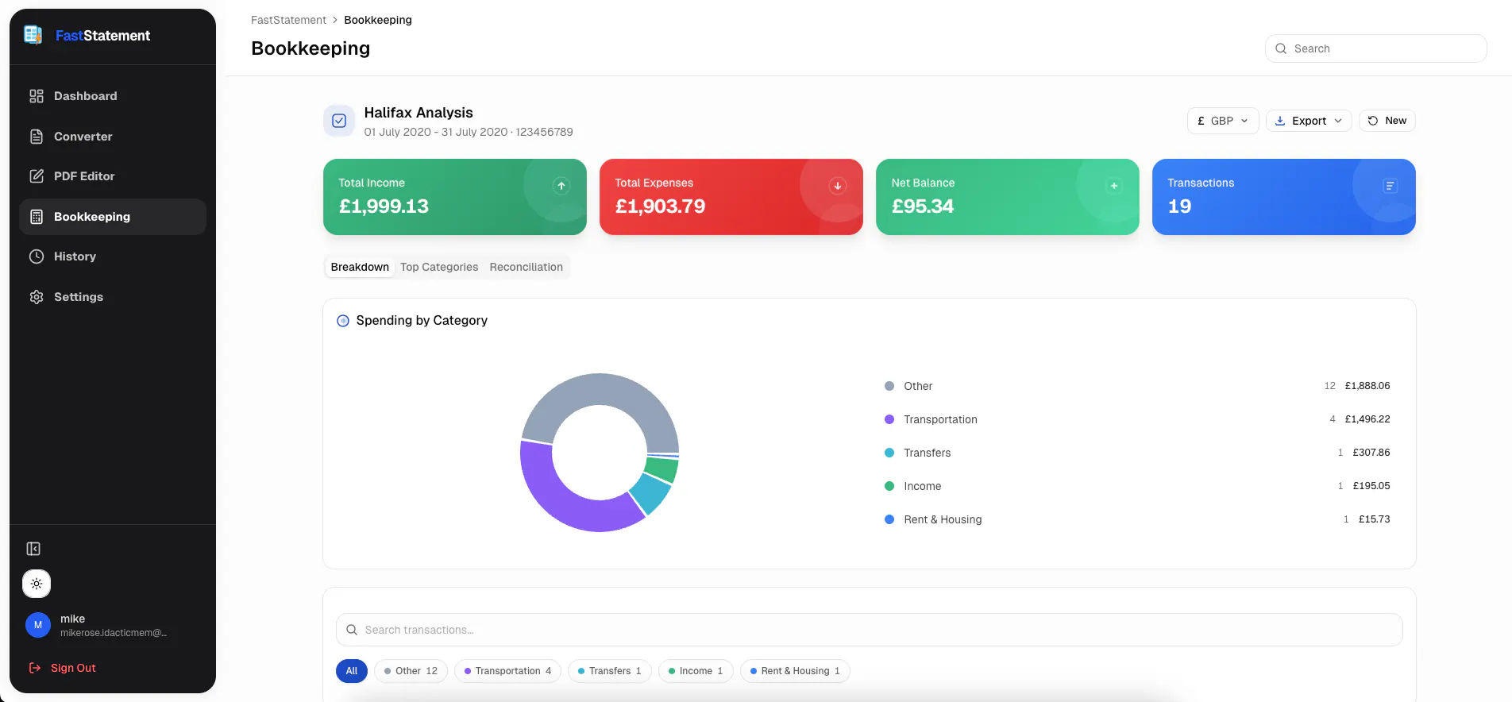Select the Converter document icon
1512x702 pixels.
37,137
